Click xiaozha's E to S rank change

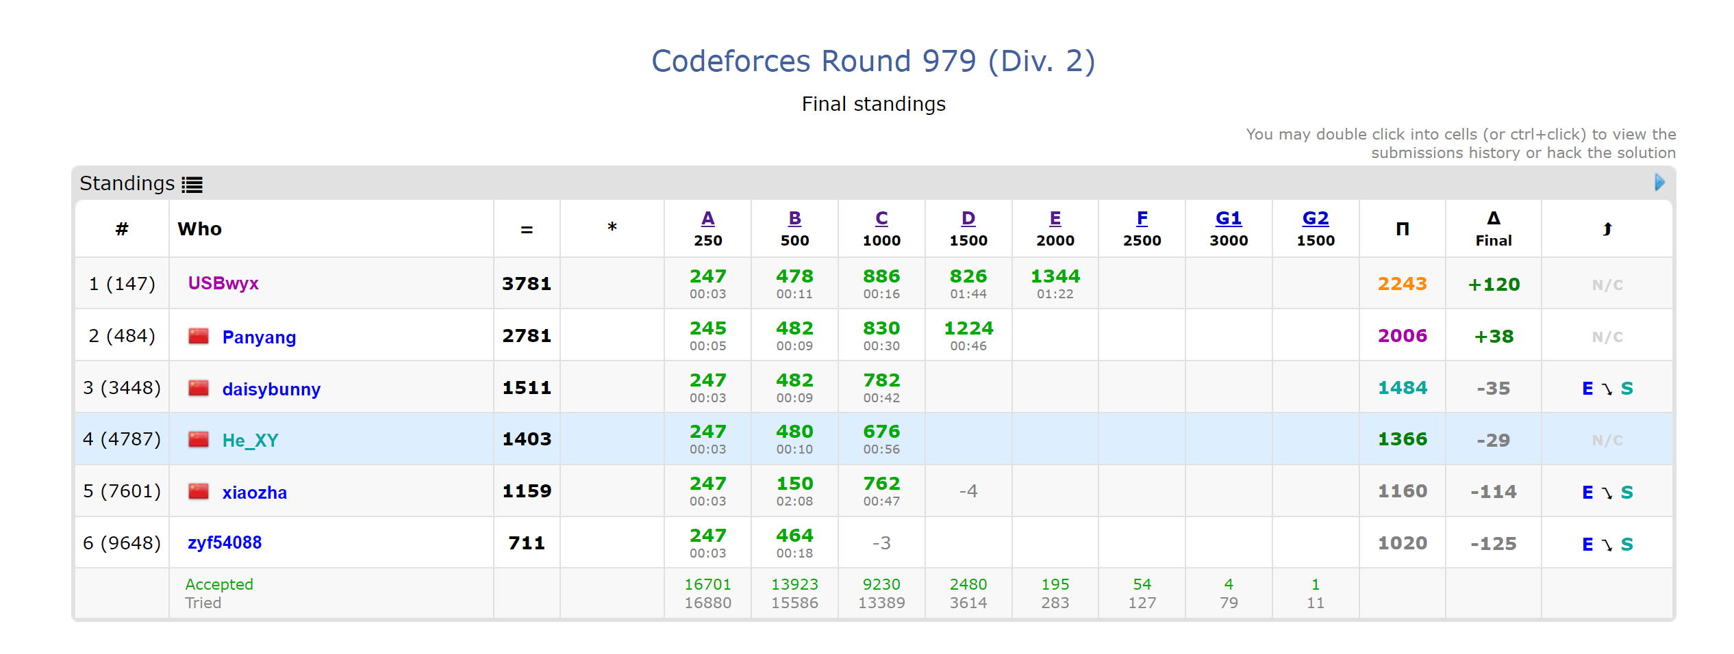coord(1607,493)
